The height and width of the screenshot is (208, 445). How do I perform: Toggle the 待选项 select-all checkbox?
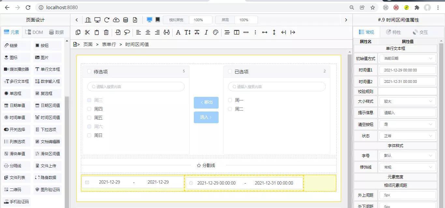click(x=89, y=71)
